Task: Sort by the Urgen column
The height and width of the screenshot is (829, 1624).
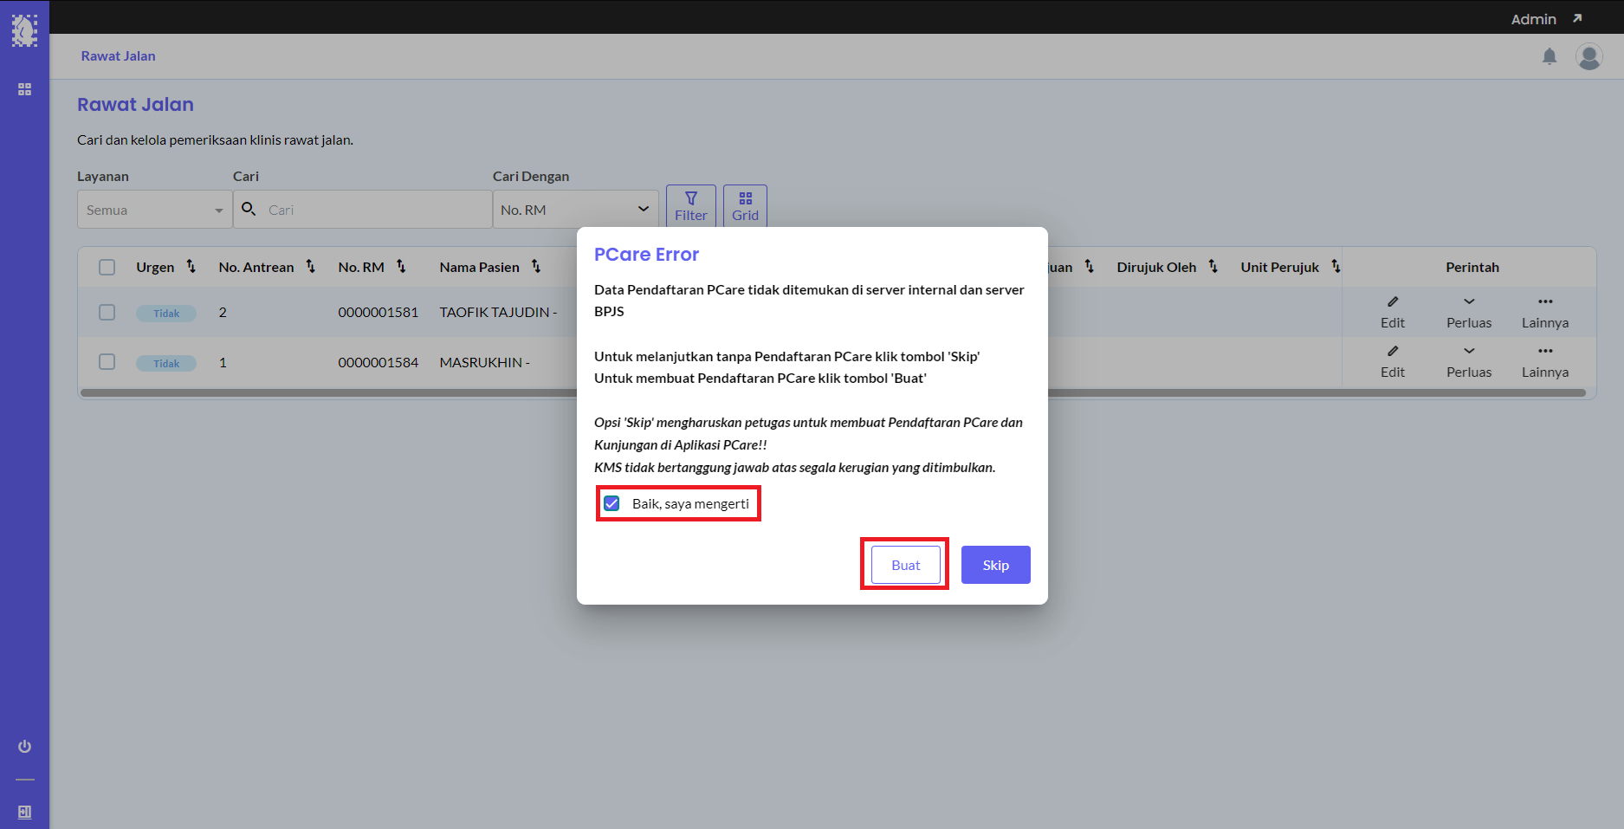Action: pos(191,267)
